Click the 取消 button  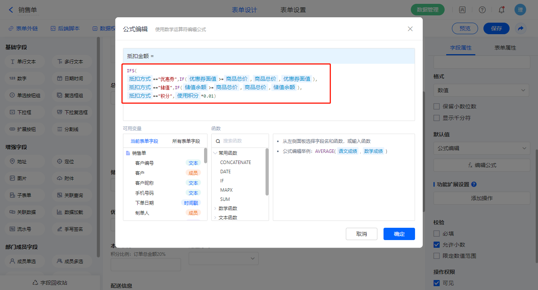[x=361, y=234]
